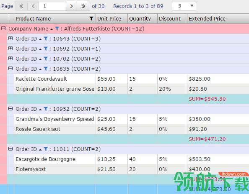
Task: Go to last page button
Action: 83,6
